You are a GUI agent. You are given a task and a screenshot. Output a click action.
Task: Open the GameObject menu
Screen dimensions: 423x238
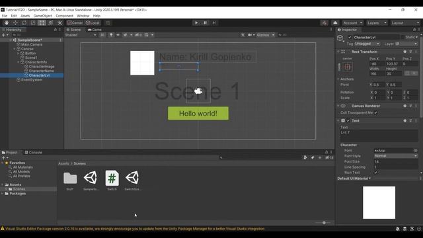(42, 16)
